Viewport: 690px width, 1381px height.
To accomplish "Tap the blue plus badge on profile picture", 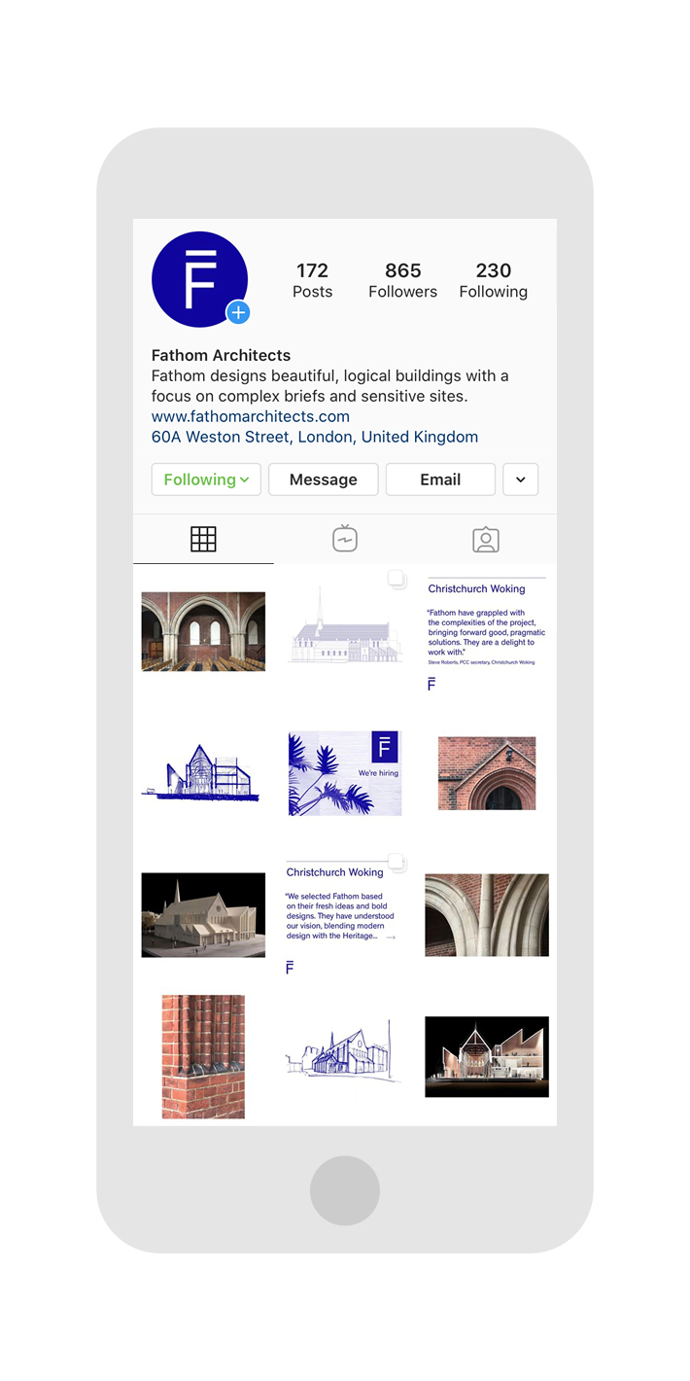I will pos(238,313).
